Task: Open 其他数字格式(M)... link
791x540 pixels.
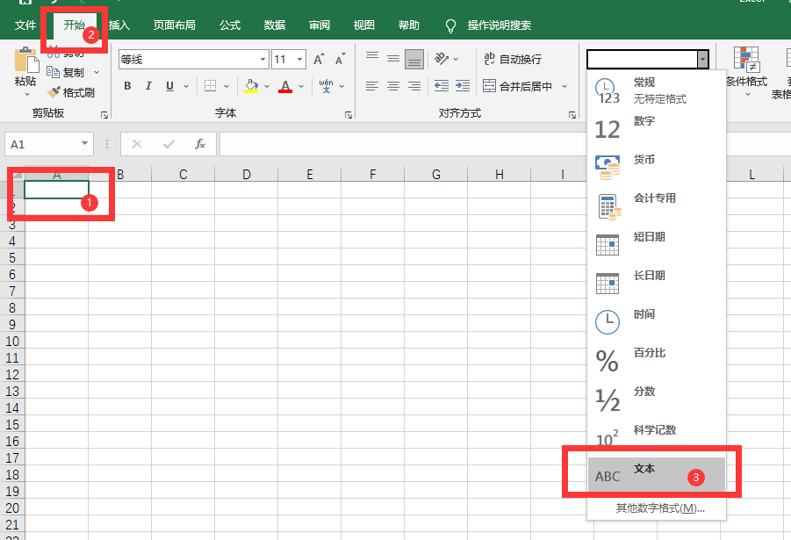Action: pyautogui.click(x=660, y=508)
